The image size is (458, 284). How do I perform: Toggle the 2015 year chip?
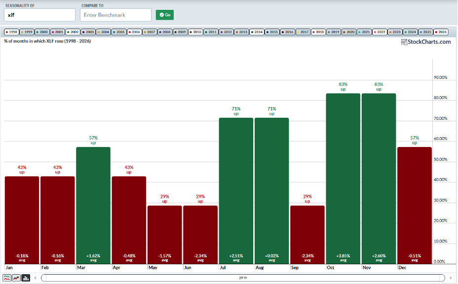click(272, 32)
